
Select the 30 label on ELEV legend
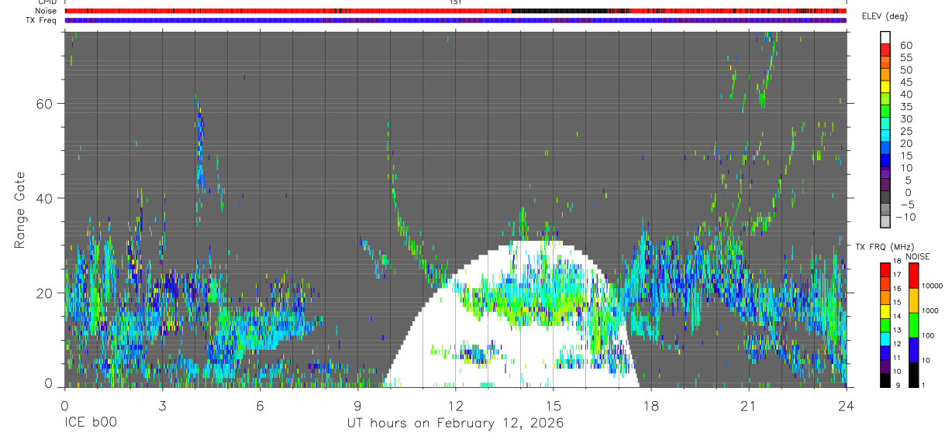point(905,119)
